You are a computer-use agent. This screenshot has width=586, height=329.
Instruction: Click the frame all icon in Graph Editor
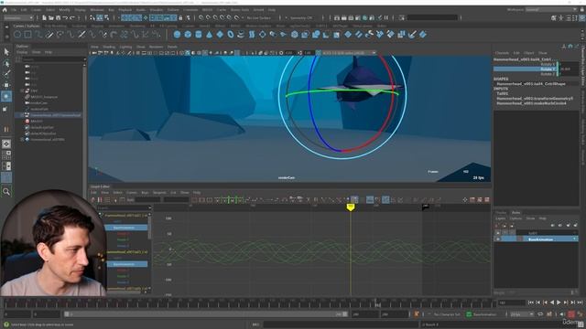[x=194, y=200]
